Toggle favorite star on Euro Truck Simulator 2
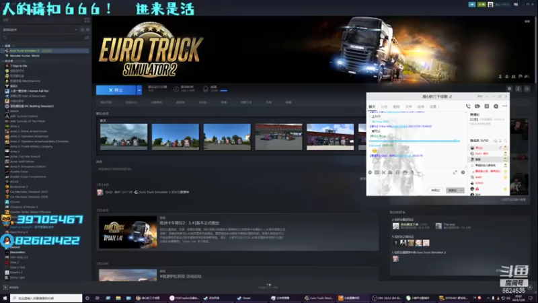538x303 pixels. pyautogui.click(x=527, y=89)
